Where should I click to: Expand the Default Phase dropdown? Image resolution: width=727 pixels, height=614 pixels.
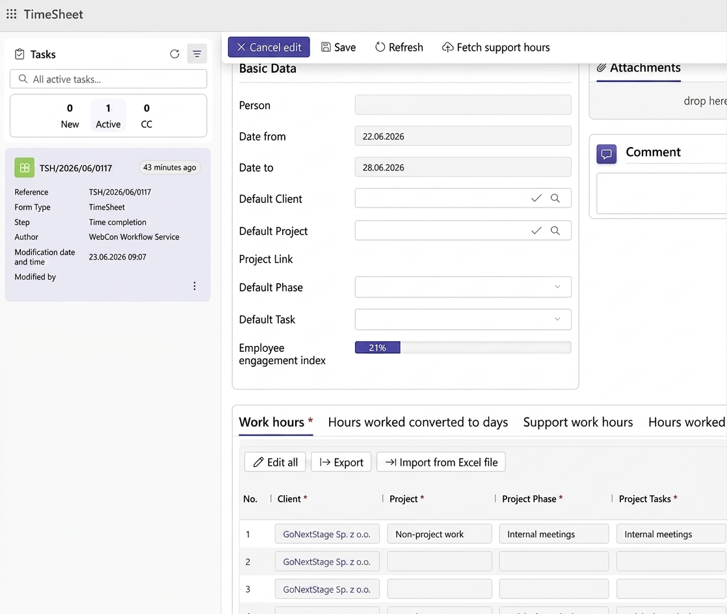tap(557, 287)
